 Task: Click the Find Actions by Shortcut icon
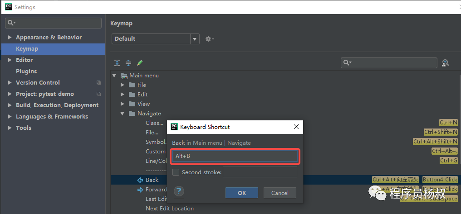(445, 63)
